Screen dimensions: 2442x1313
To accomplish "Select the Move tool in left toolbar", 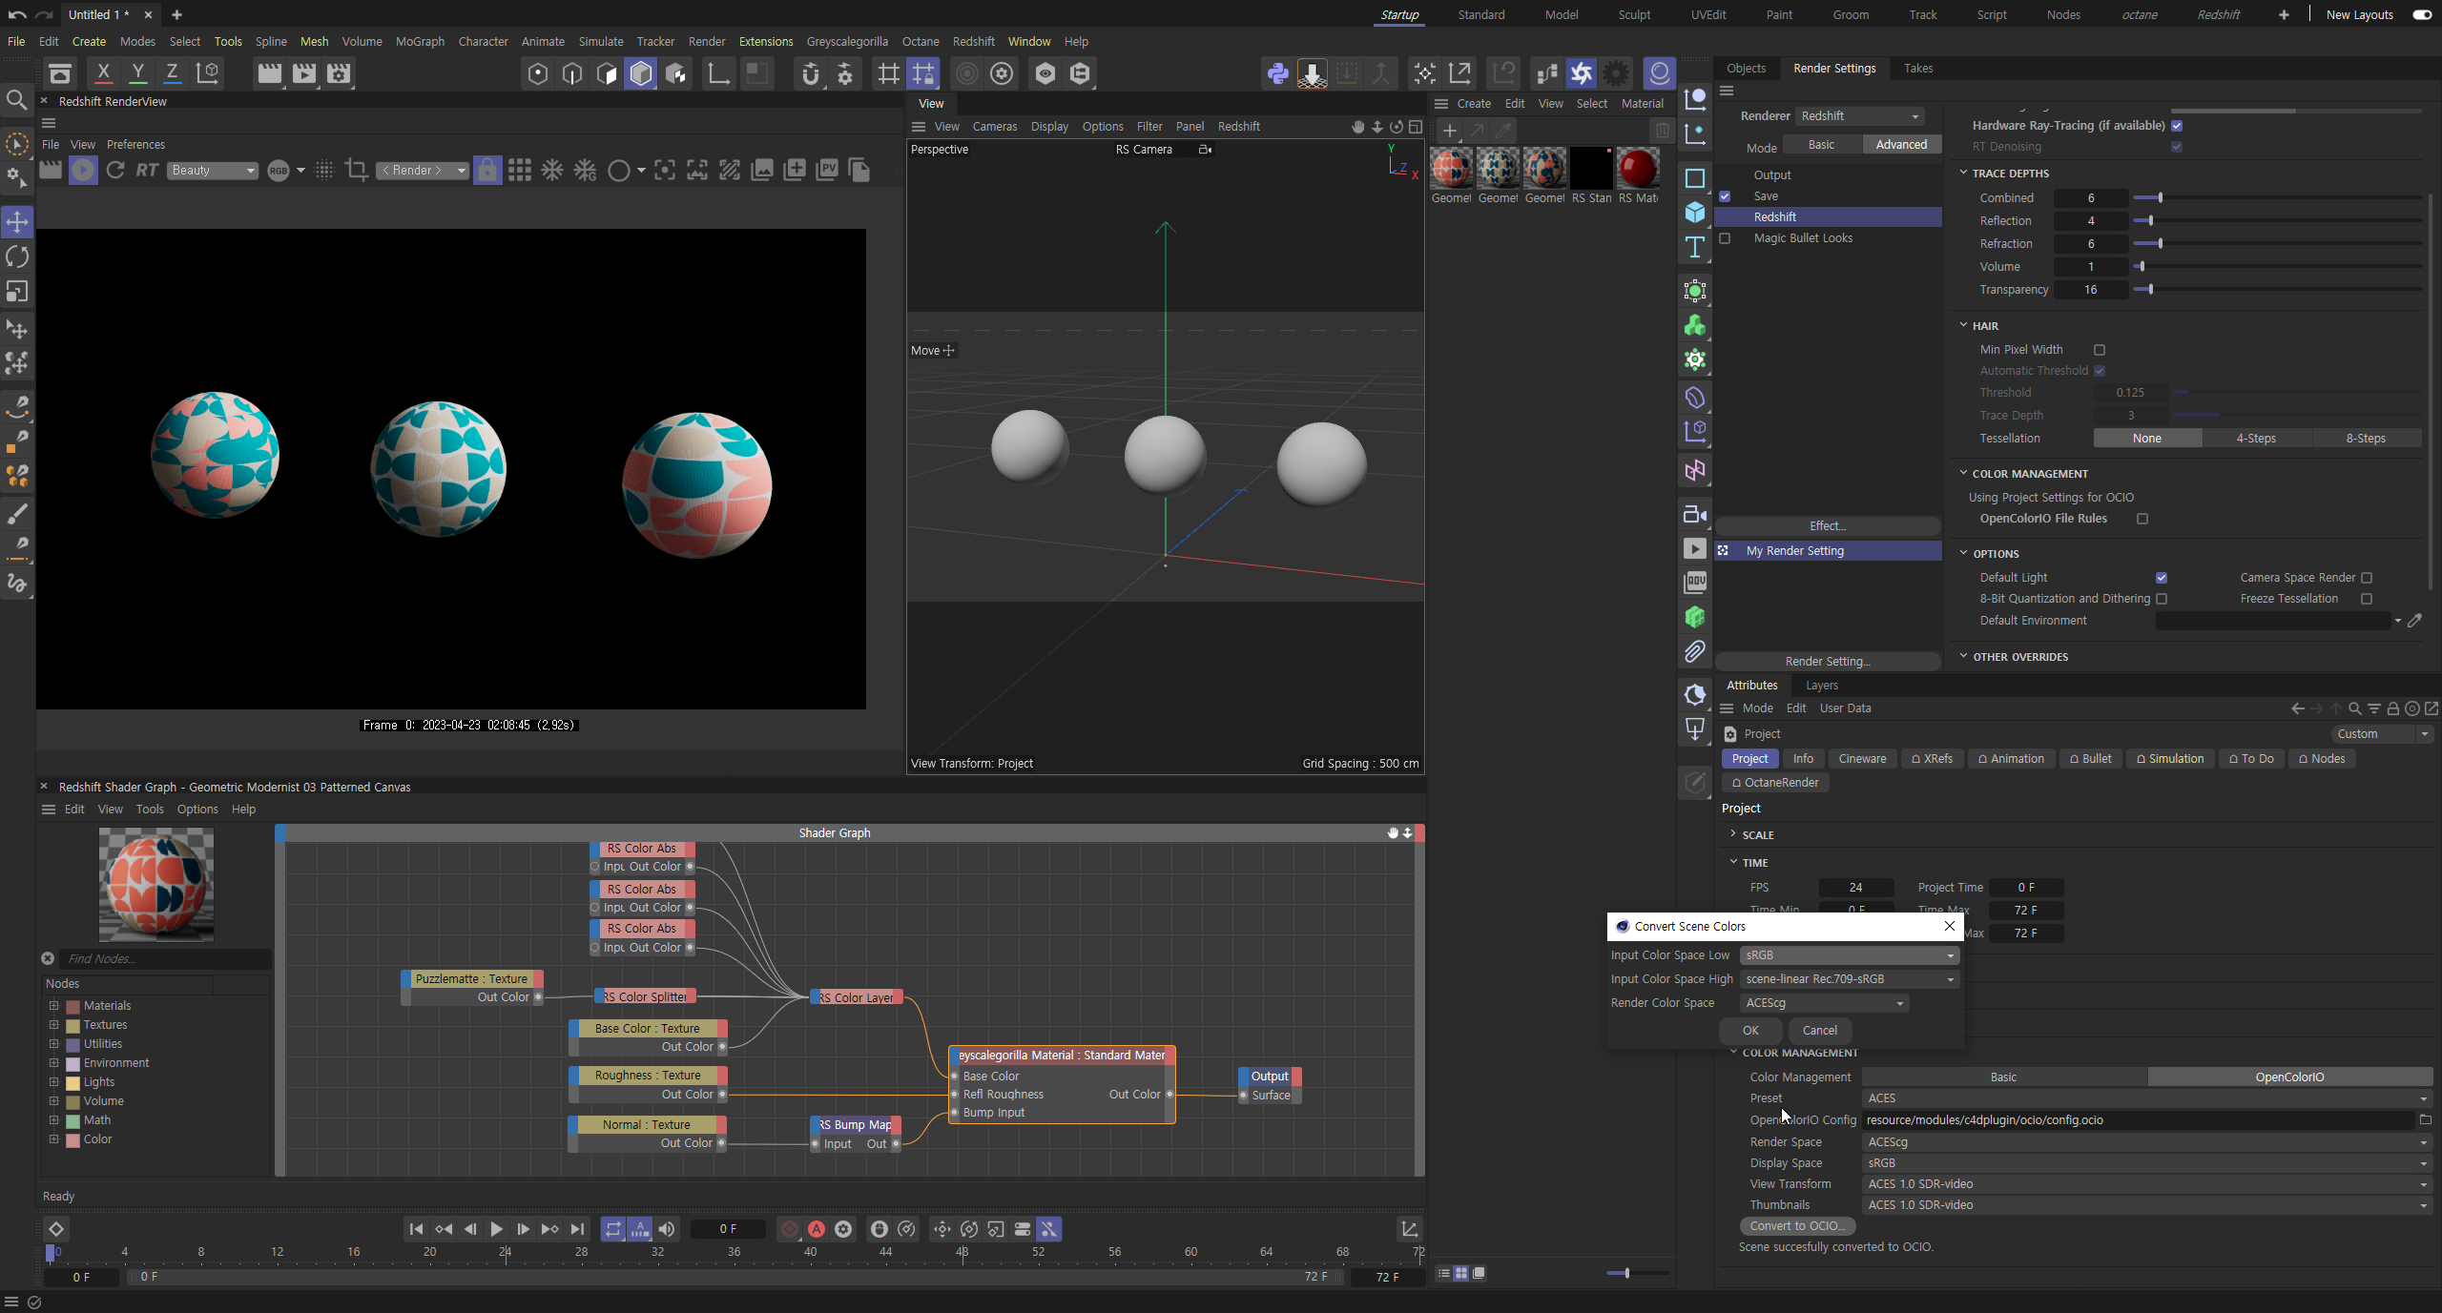I will pos(17,221).
